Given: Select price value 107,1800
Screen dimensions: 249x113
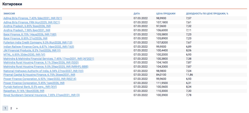Looking at the screenshot, I should click(x=162, y=22).
